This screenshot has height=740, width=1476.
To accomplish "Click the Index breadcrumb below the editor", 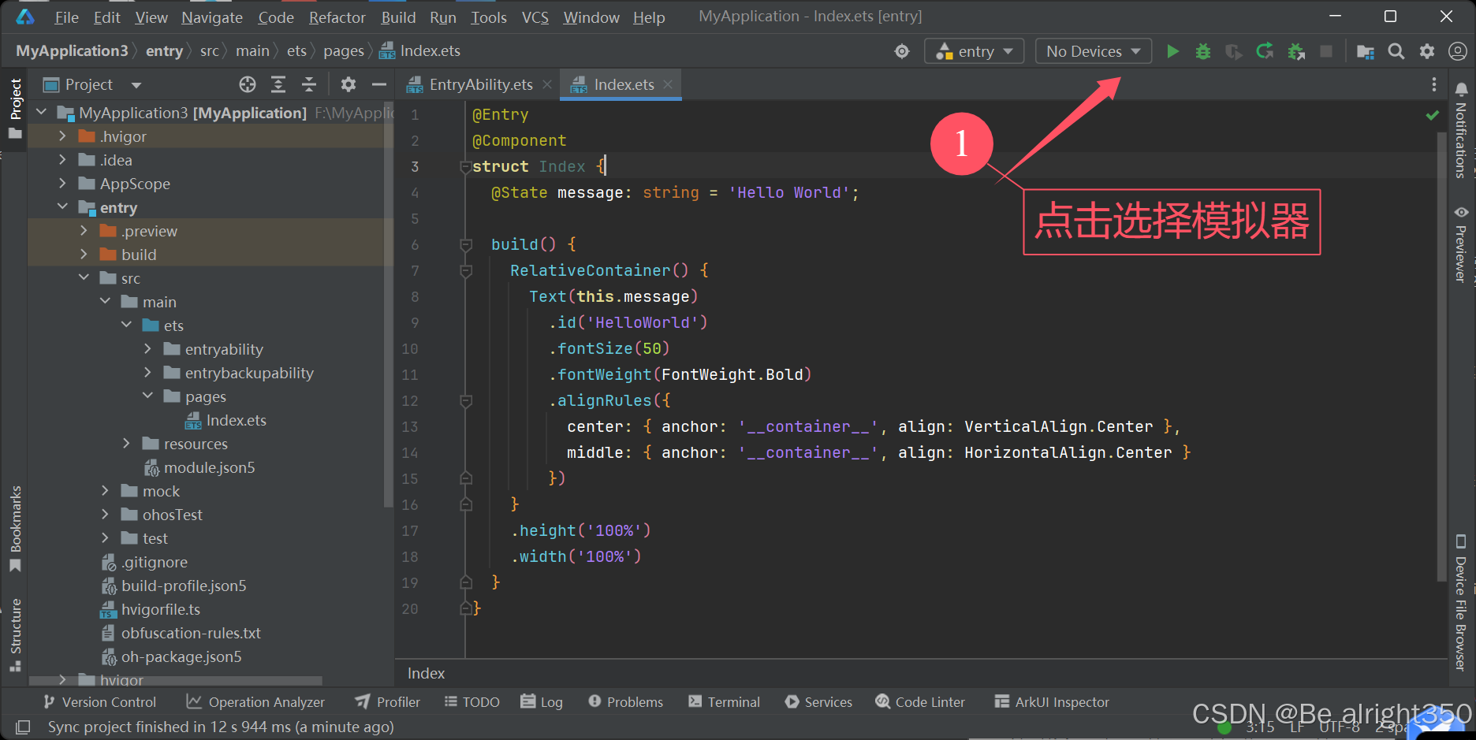I will (426, 673).
